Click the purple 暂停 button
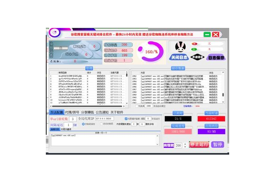 [x=218, y=145]
